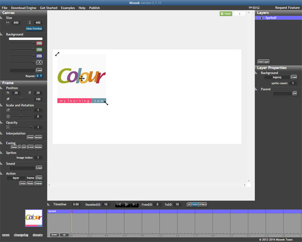Collapse the Easing section triangle

tap(1, 143)
